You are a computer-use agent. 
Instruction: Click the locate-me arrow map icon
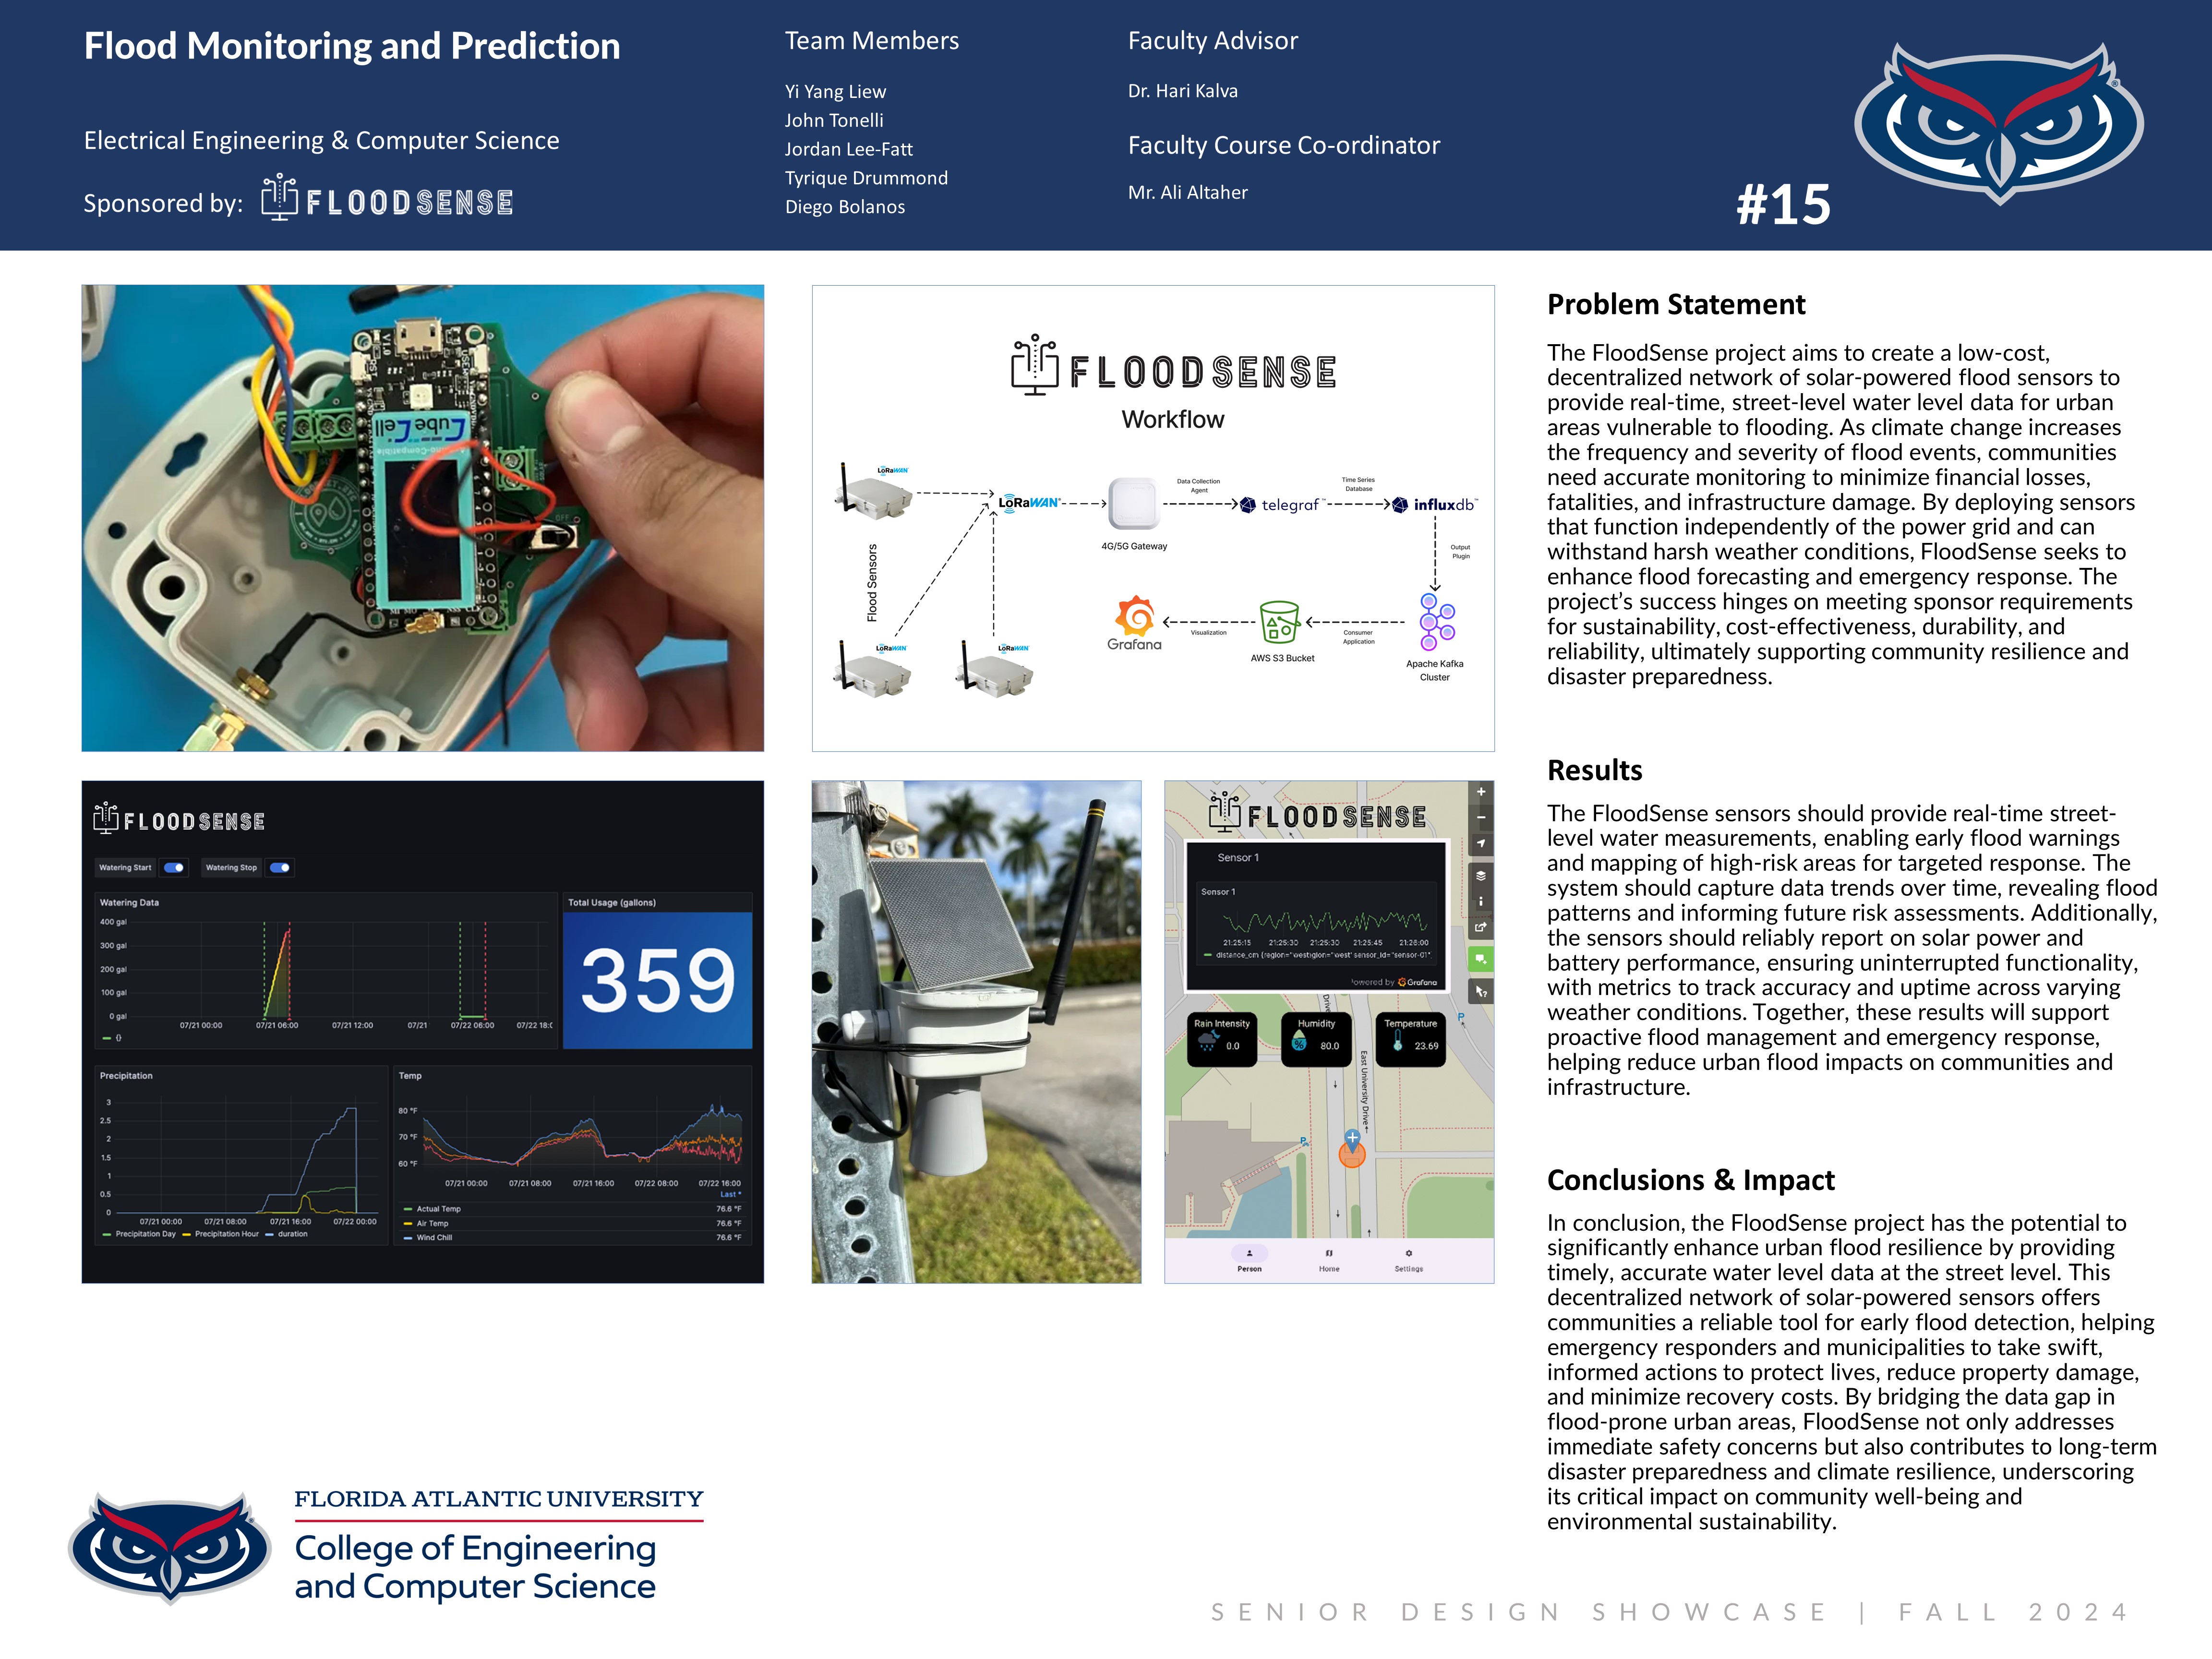click(1480, 844)
